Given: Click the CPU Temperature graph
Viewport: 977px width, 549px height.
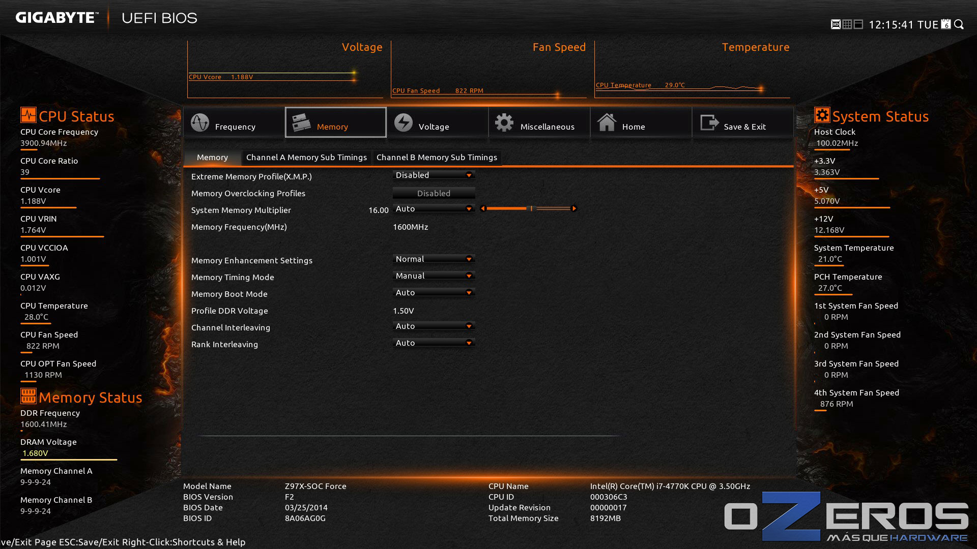Looking at the screenshot, I should (x=692, y=69).
